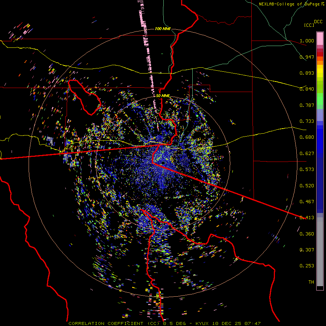Click the 0.253 scale value
The image size is (326, 326).
307,266
